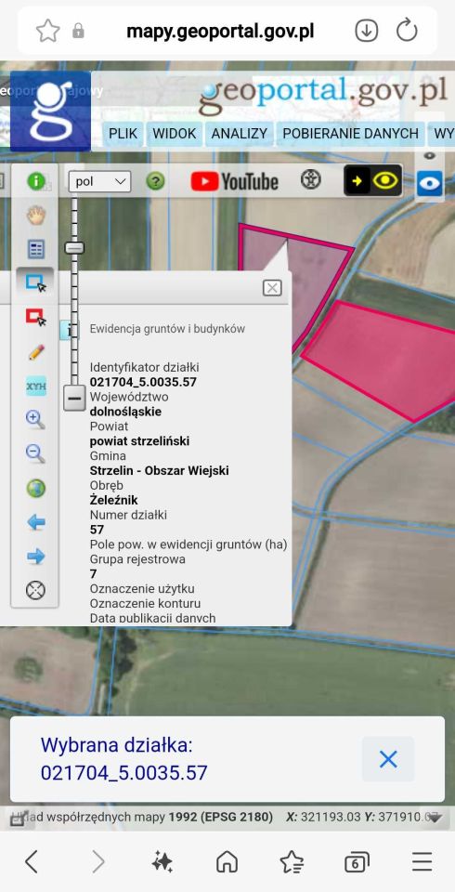
Task: Go back with browser back arrow
Action: pos(32,862)
